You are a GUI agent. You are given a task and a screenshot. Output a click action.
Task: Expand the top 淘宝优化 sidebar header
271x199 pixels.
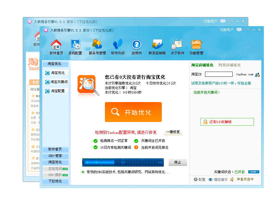[x=55, y=64]
